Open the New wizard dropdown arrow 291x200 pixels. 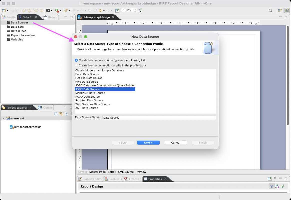tap(7, 11)
